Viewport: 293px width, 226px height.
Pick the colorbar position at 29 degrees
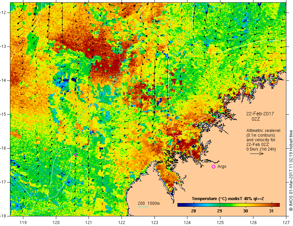(x=219, y=205)
